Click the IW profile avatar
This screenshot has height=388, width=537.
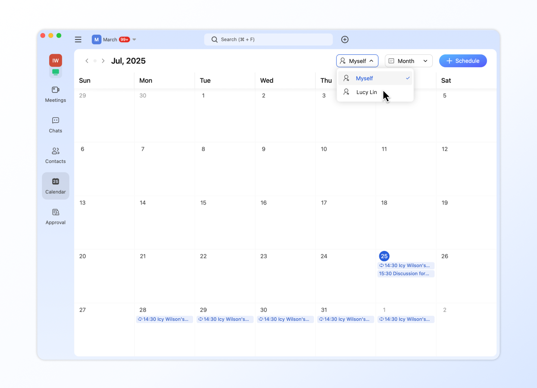click(x=56, y=60)
